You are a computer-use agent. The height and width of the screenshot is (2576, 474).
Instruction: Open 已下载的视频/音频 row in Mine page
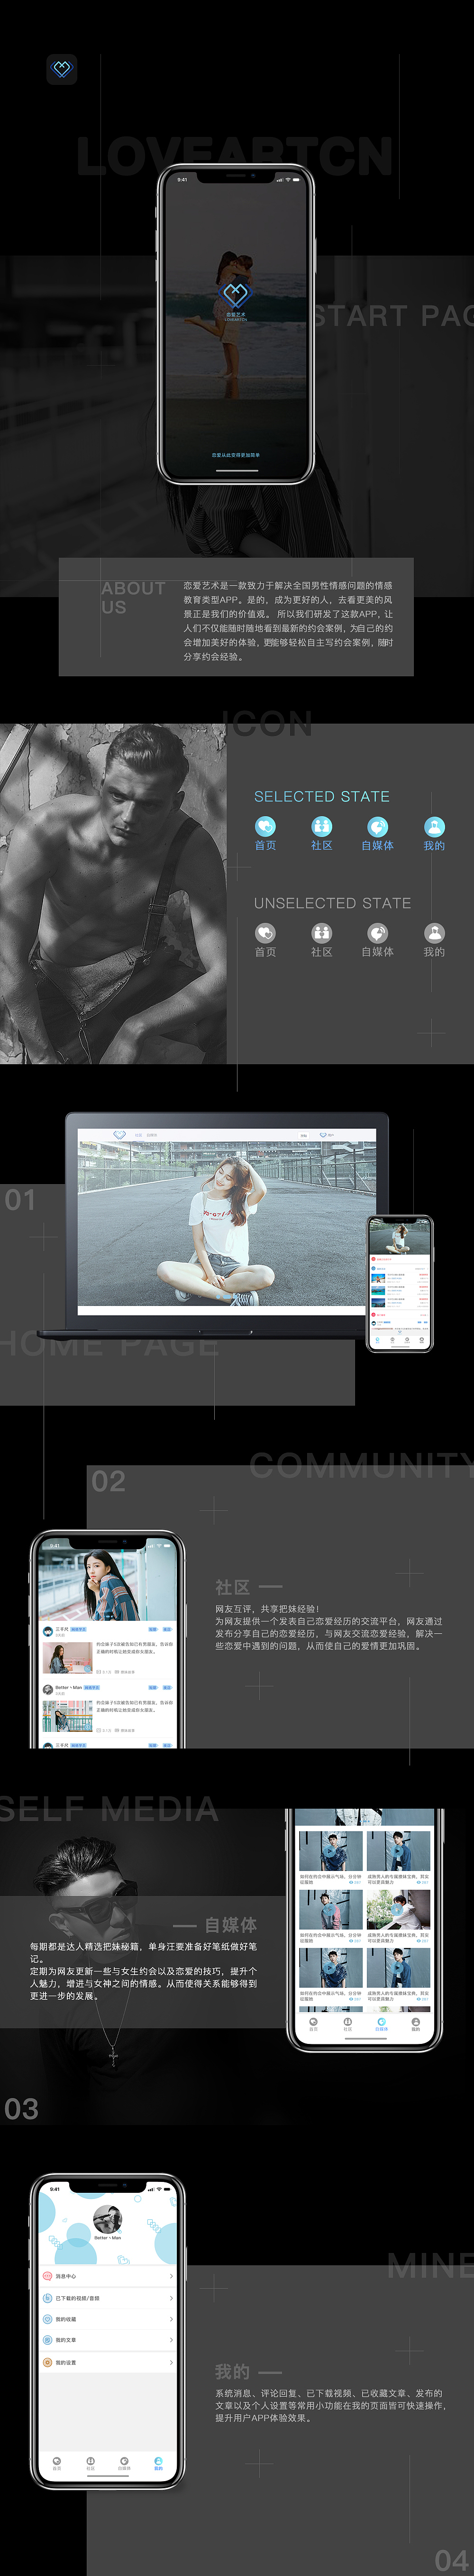(108, 2298)
